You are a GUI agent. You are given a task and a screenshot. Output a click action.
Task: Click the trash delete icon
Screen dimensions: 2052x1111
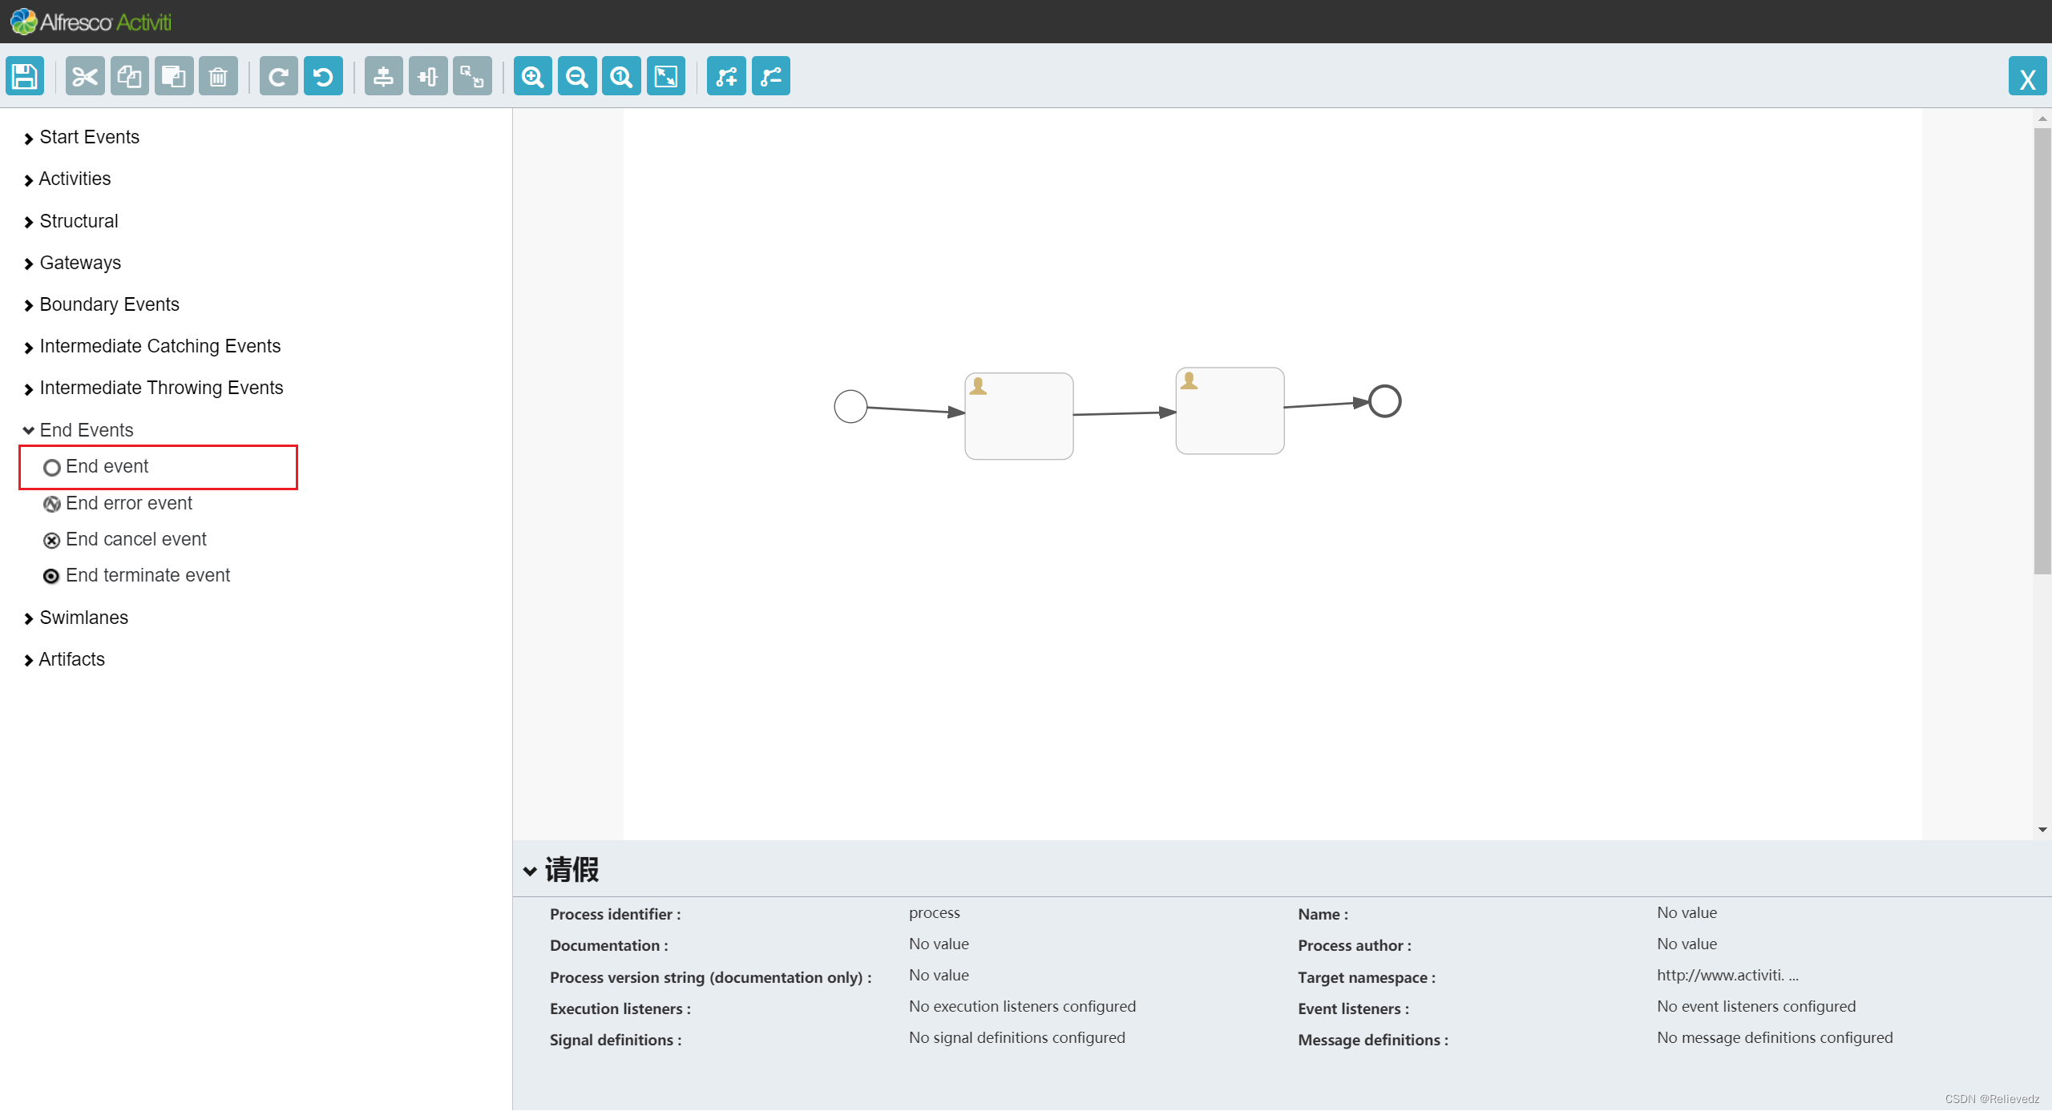[x=218, y=77]
